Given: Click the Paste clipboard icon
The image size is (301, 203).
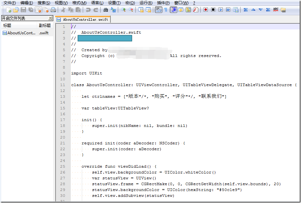Looking at the screenshot, I should pos(78,10).
